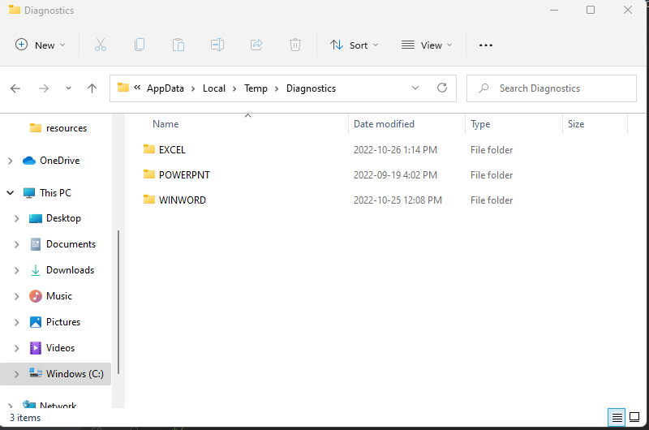Click the Copy icon in toolbar
649x430 pixels.
pos(140,45)
